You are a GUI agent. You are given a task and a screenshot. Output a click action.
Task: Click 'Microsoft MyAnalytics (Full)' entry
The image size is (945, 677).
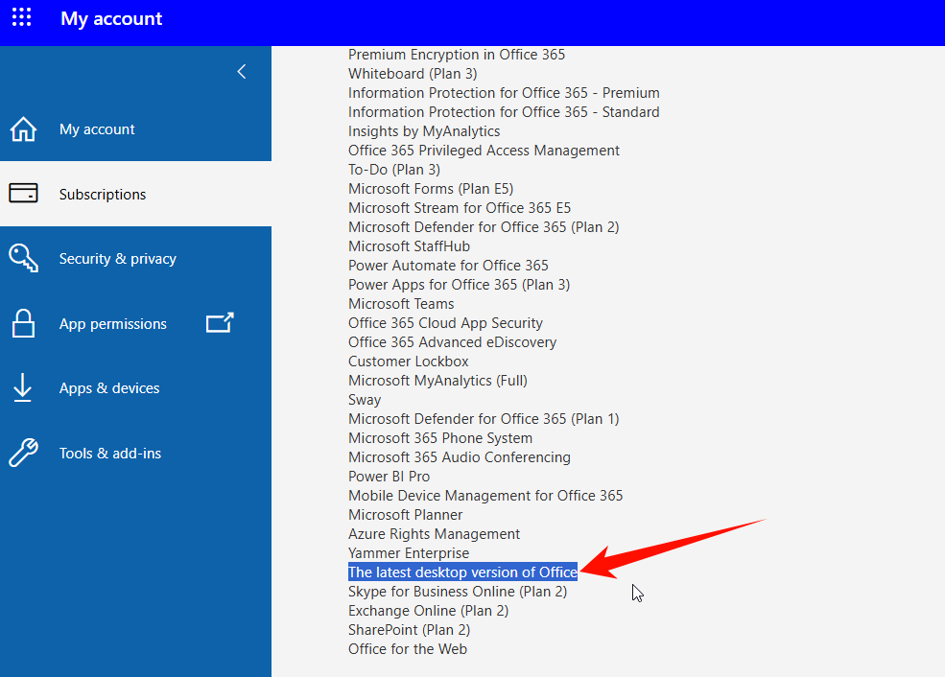(437, 381)
